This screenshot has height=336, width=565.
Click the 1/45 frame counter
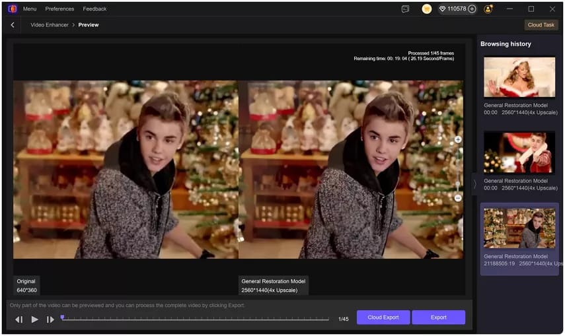tap(344, 319)
